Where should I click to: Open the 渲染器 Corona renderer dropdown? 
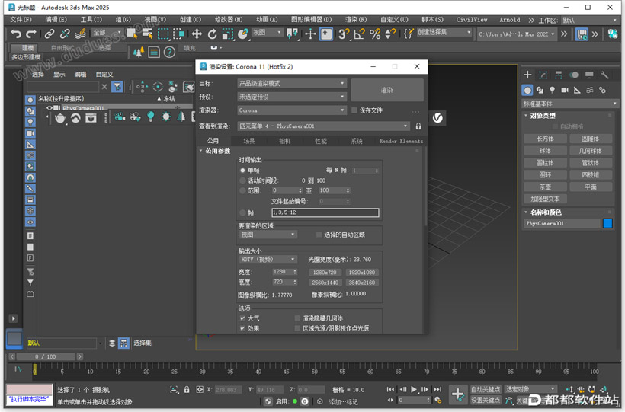(x=292, y=110)
